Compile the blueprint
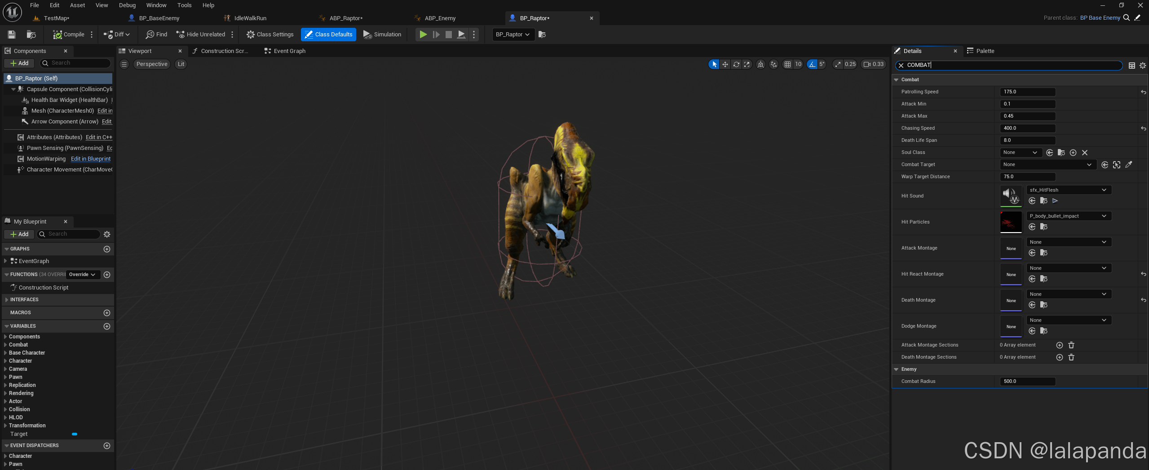The image size is (1149, 470). coord(68,35)
